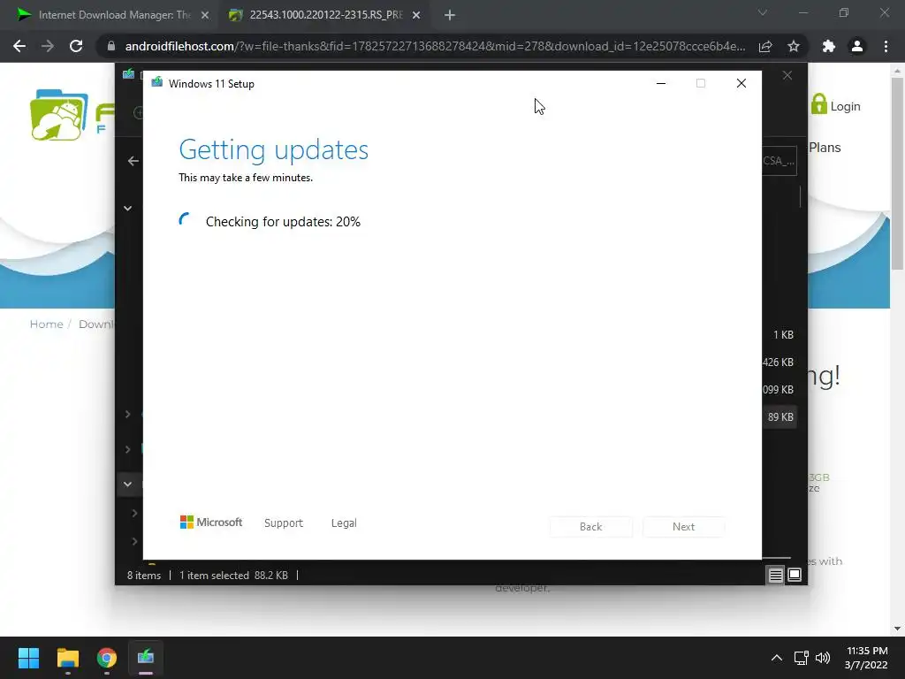Click the Home breadcrumb link
This screenshot has height=679, width=905.
coord(46,324)
